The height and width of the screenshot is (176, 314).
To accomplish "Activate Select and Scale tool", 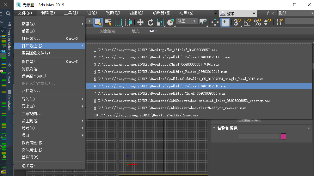I will (x=161, y=22).
